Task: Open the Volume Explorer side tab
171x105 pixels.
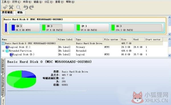Action: 3,86
